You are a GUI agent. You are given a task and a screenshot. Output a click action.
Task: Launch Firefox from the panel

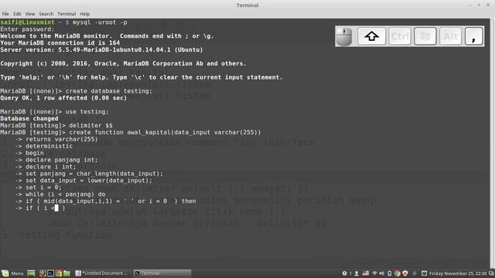point(43,273)
